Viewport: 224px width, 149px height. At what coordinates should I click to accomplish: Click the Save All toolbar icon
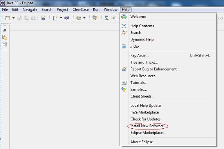point(27,18)
